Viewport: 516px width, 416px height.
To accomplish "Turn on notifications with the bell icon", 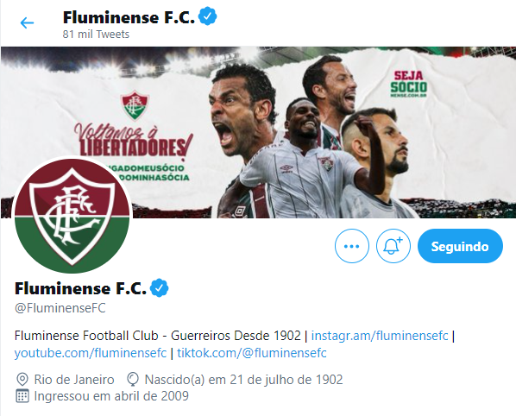I will click(393, 246).
